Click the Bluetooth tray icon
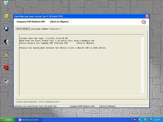This screenshot has width=163, height=122. click(152, 120)
